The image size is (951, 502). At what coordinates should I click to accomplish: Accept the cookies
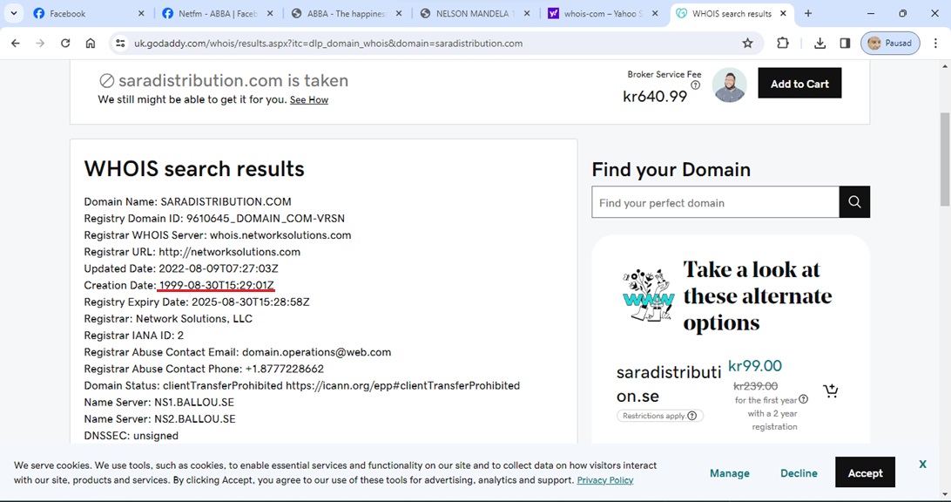865,472
